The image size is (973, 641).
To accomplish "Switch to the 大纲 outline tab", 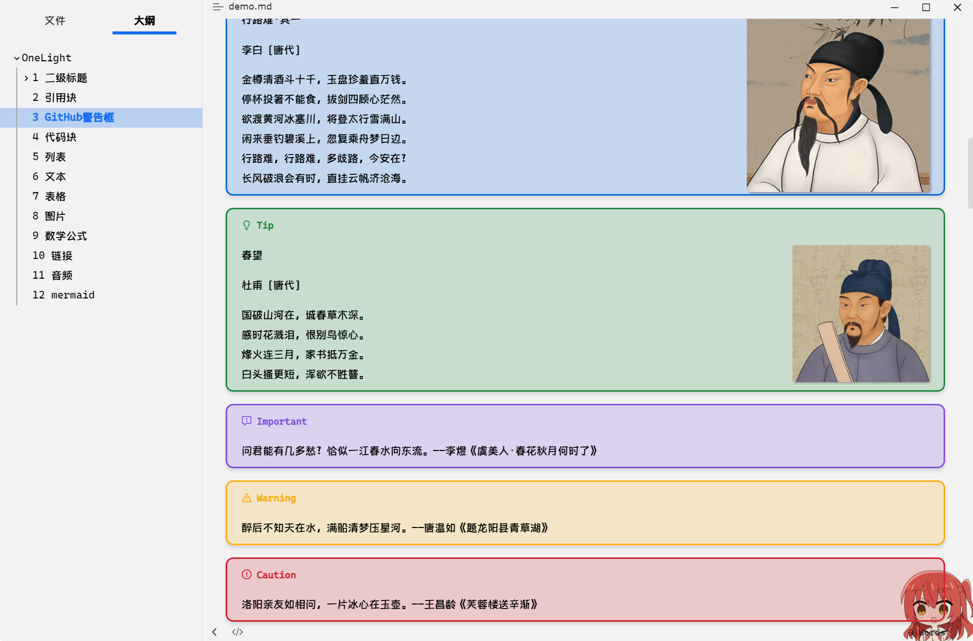I will (145, 20).
